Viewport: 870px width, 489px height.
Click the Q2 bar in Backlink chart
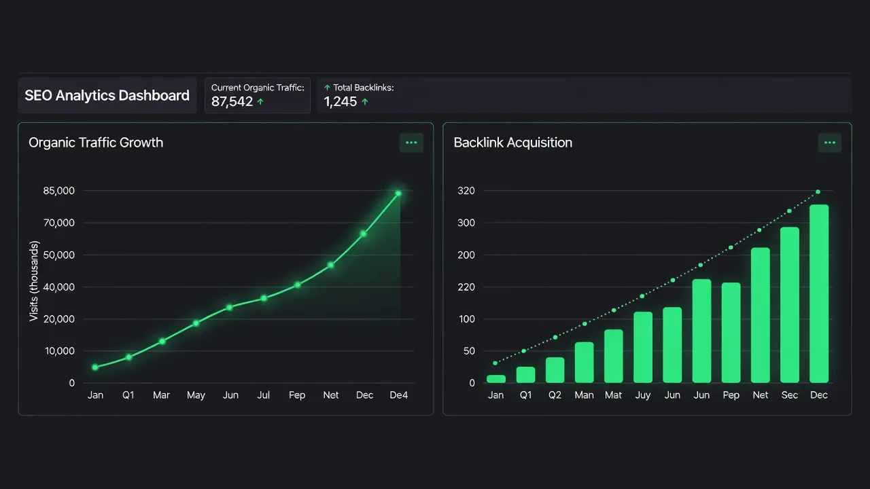click(555, 370)
